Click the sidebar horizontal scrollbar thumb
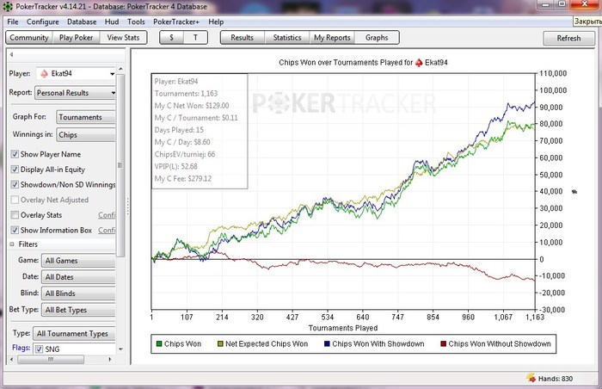 pos(51,360)
